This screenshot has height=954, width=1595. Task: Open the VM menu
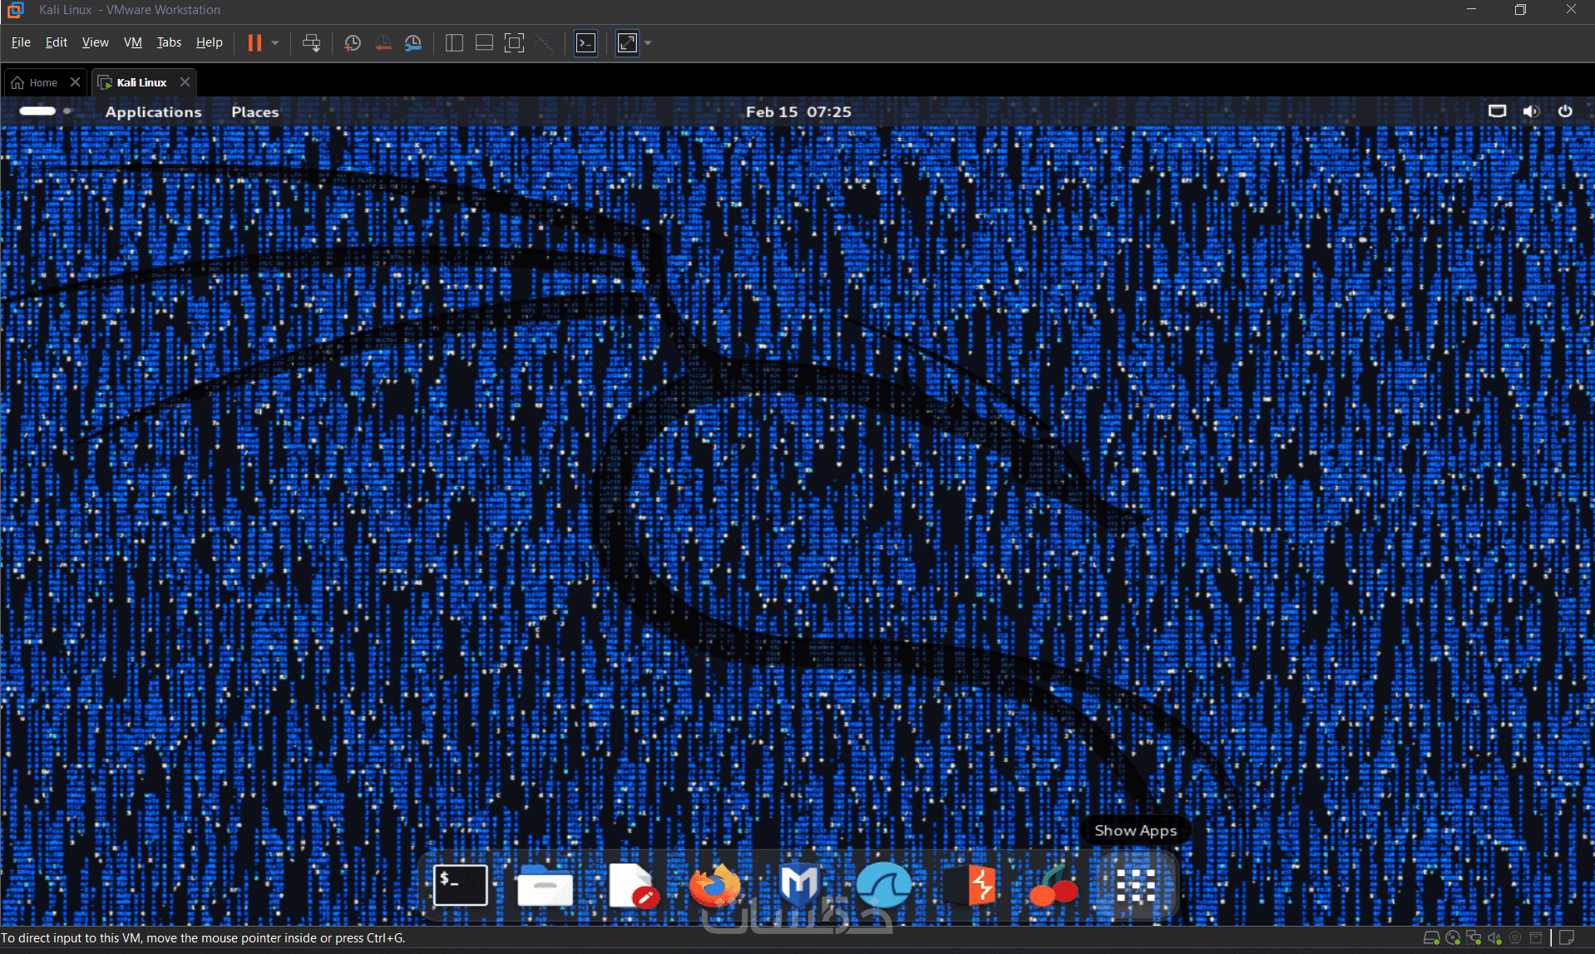point(133,42)
